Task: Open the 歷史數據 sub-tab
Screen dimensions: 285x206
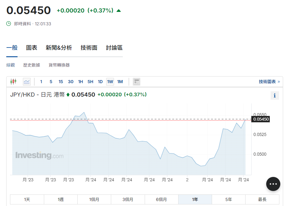Action: (32, 65)
